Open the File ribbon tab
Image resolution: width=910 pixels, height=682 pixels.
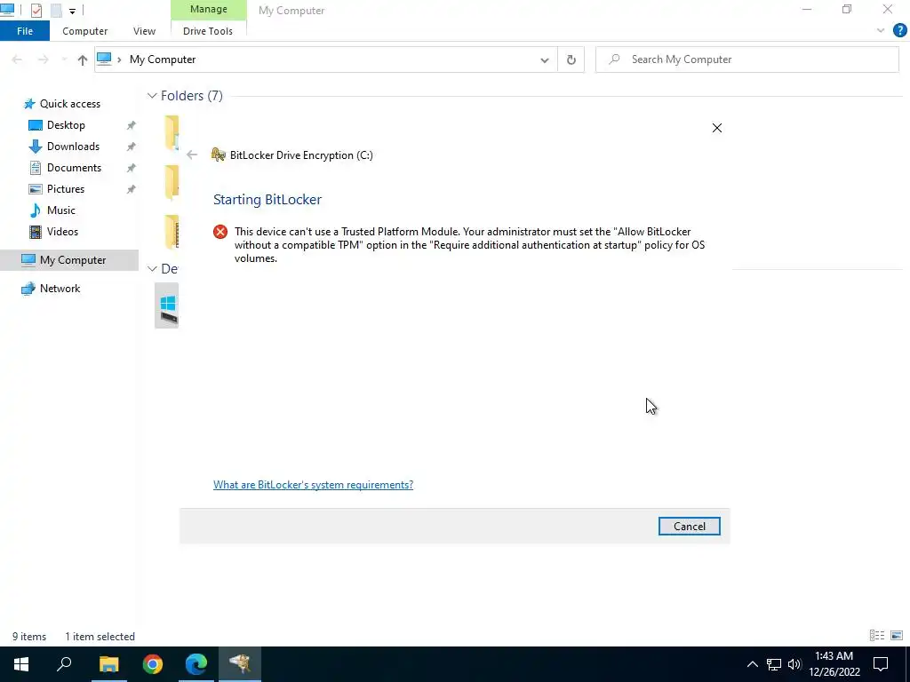(x=25, y=31)
